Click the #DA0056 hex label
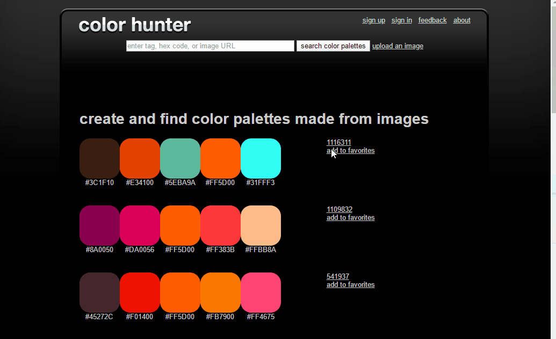 139,249
